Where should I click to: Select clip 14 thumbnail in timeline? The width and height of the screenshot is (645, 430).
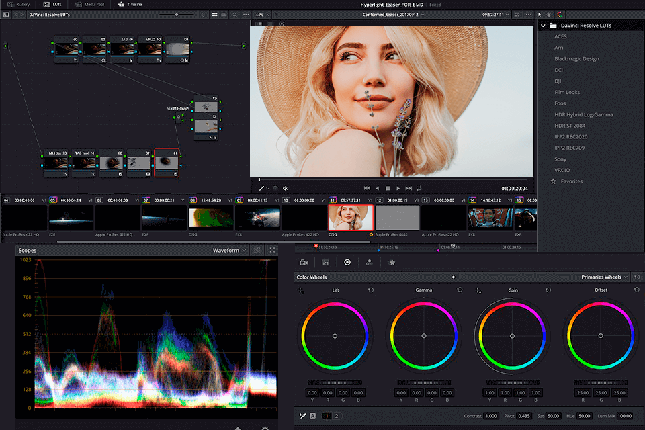(490, 218)
